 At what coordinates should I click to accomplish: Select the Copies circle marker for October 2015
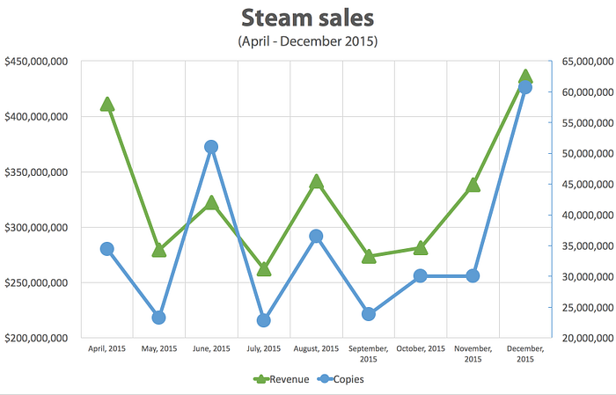click(x=421, y=275)
